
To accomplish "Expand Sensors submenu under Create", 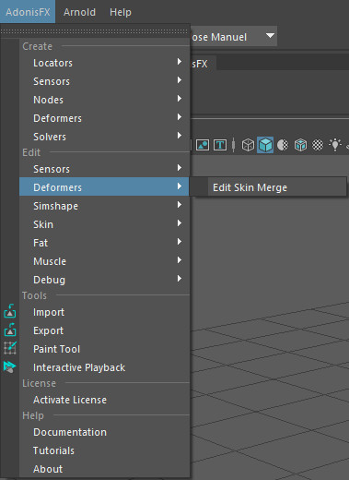I will tap(104, 81).
